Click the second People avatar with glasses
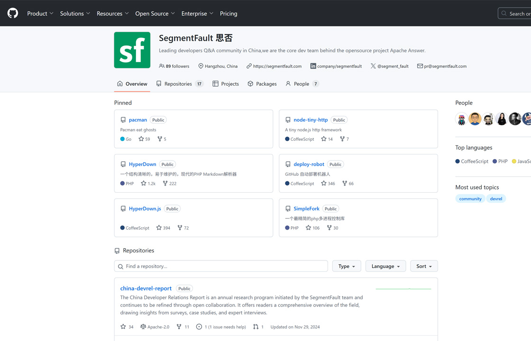The width and height of the screenshot is (531, 341). point(475,119)
